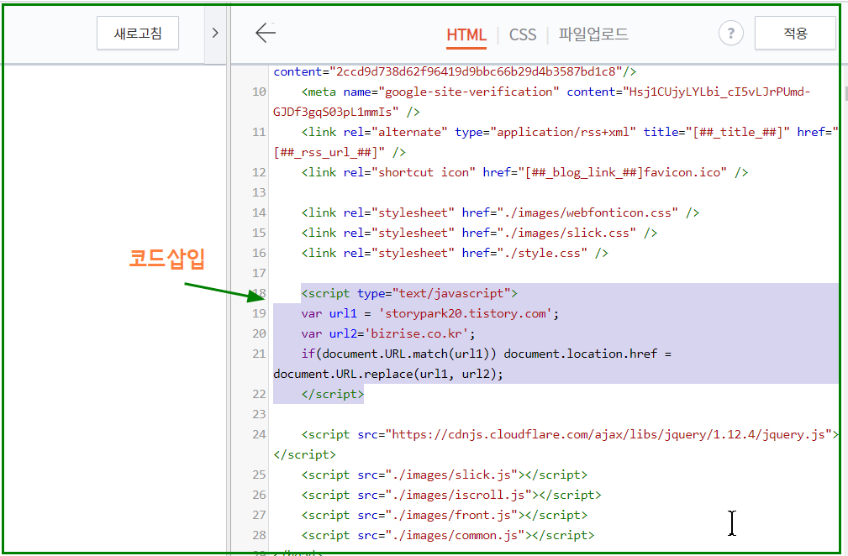Click the jquery.js cloudflare script line
Viewport: 848px width, 556px height.
pos(570,434)
